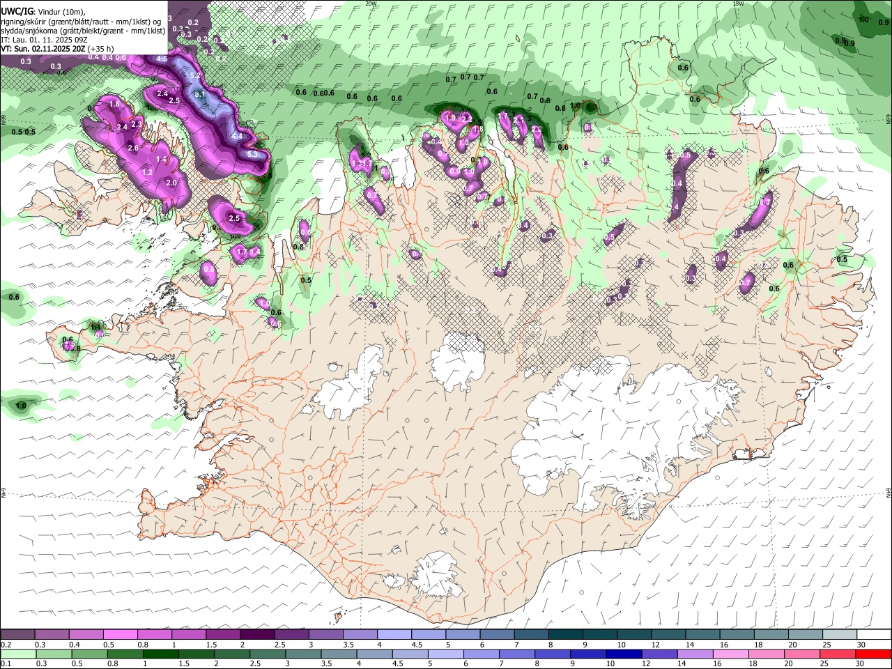Pick the 7 slate blue swatch in top legend
The width and height of the screenshot is (892, 669).
531,635
